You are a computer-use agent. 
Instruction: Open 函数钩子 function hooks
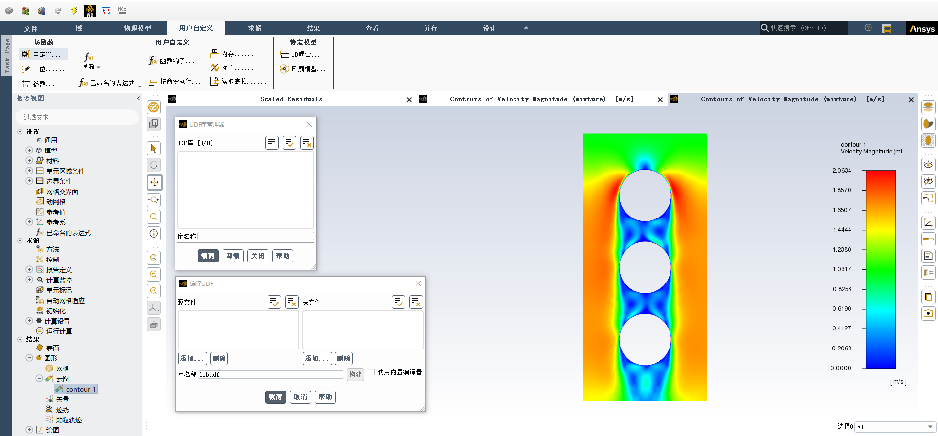click(172, 61)
